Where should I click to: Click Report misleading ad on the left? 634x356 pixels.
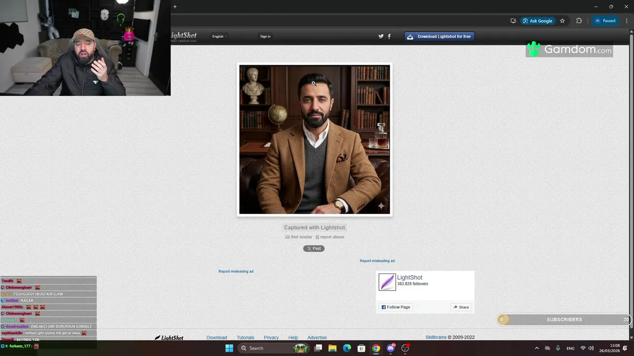click(236, 271)
